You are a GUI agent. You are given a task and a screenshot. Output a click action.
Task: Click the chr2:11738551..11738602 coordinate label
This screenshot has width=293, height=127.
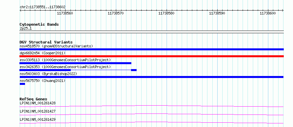(x=42, y=7)
